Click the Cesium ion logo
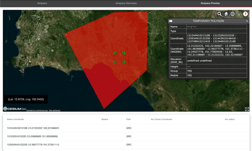This screenshot has width=252, height=151. [x=14, y=109]
